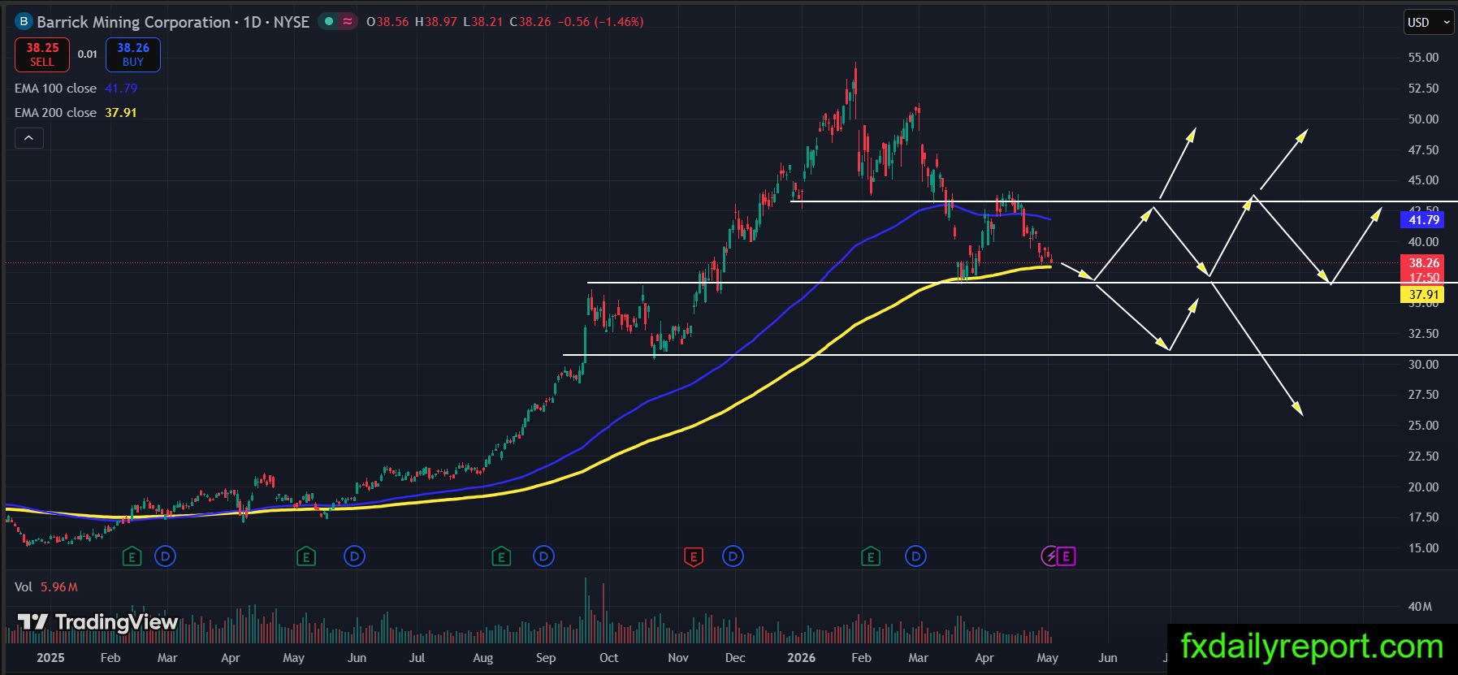
Task: Click the close price C38.26 in the header
Action: pyautogui.click(x=530, y=22)
